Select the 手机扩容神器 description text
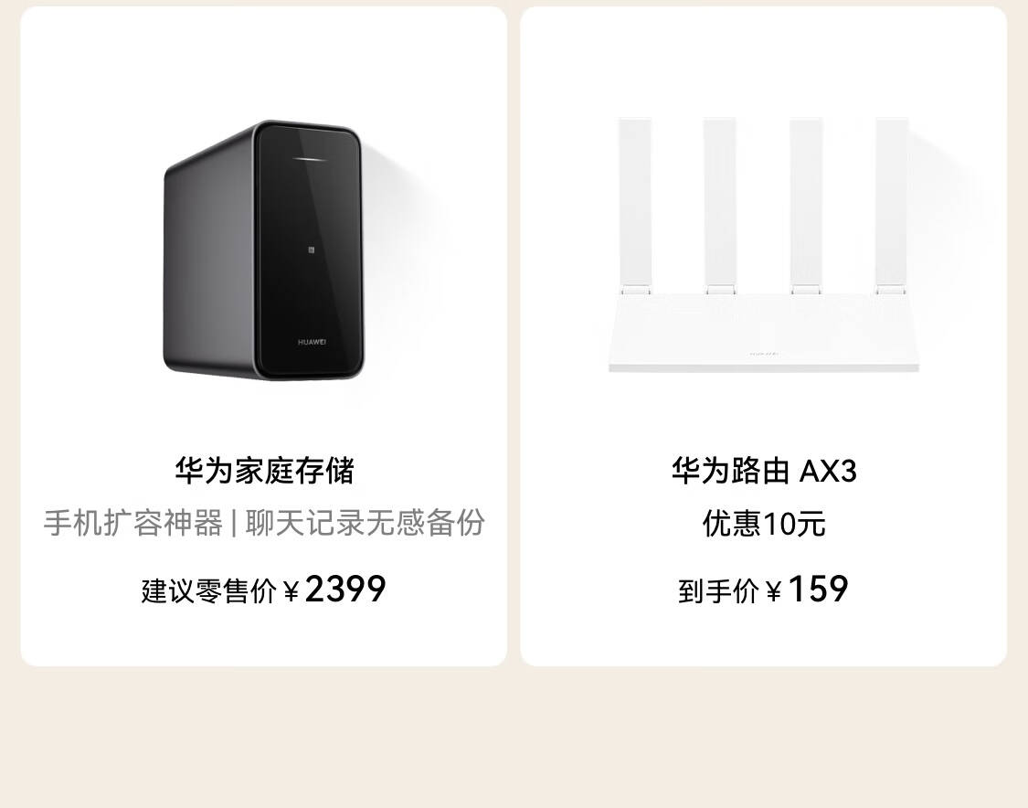The image size is (1028, 808). pos(133,523)
